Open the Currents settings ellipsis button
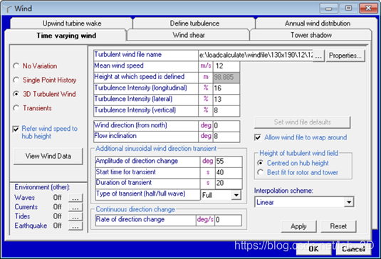The image size is (381, 259). (x=75, y=207)
